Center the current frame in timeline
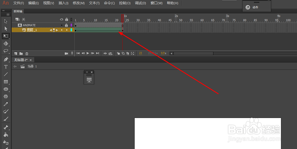Image resolution: width=297 pixels, height=149 pixels. click(x=105, y=53)
